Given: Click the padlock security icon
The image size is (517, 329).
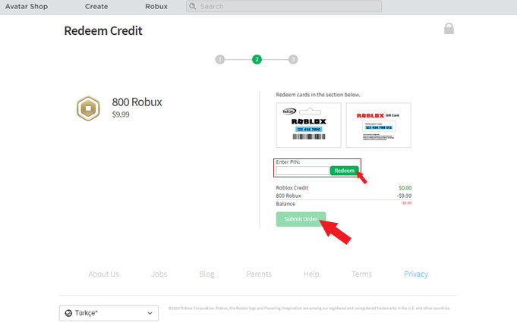Looking at the screenshot, I should [x=449, y=29].
